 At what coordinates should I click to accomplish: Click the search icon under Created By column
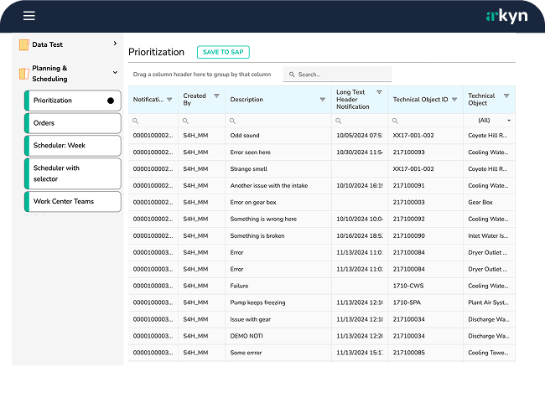[x=185, y=121]
